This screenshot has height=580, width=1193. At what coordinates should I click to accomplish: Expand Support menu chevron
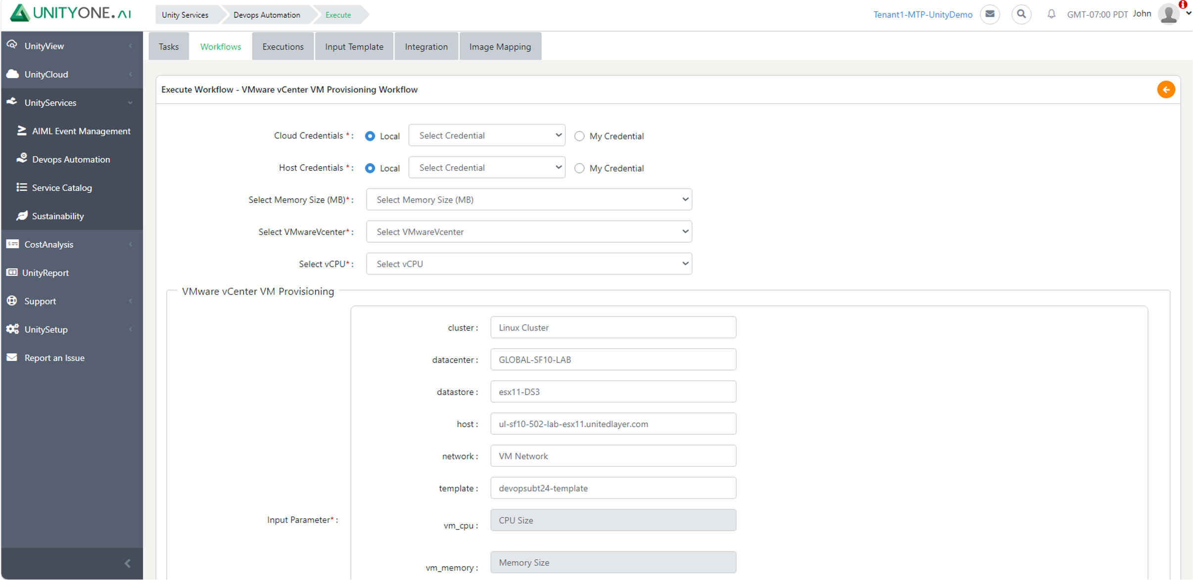131,301
